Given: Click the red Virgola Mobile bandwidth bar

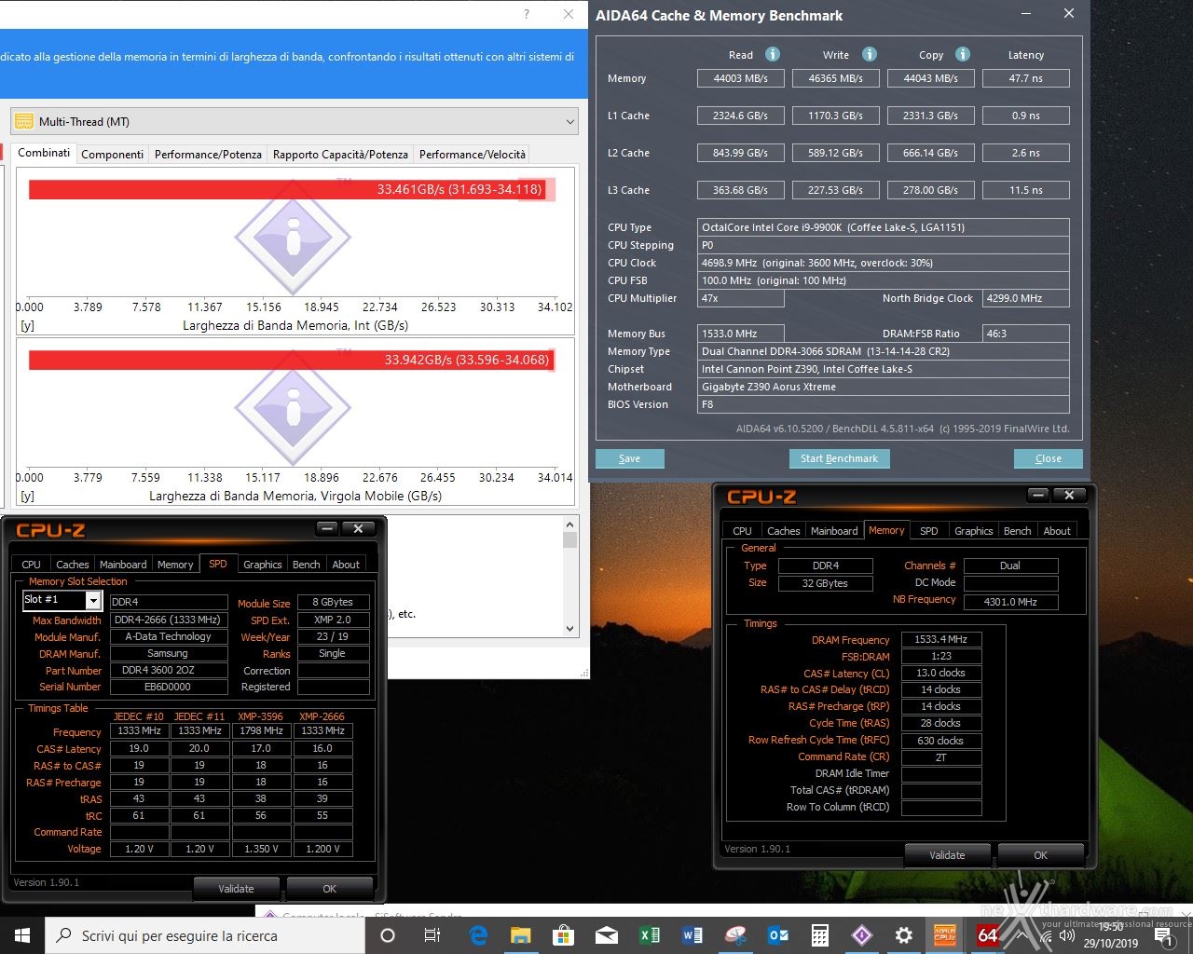Looking at the screenshot, I should point(292,360).
